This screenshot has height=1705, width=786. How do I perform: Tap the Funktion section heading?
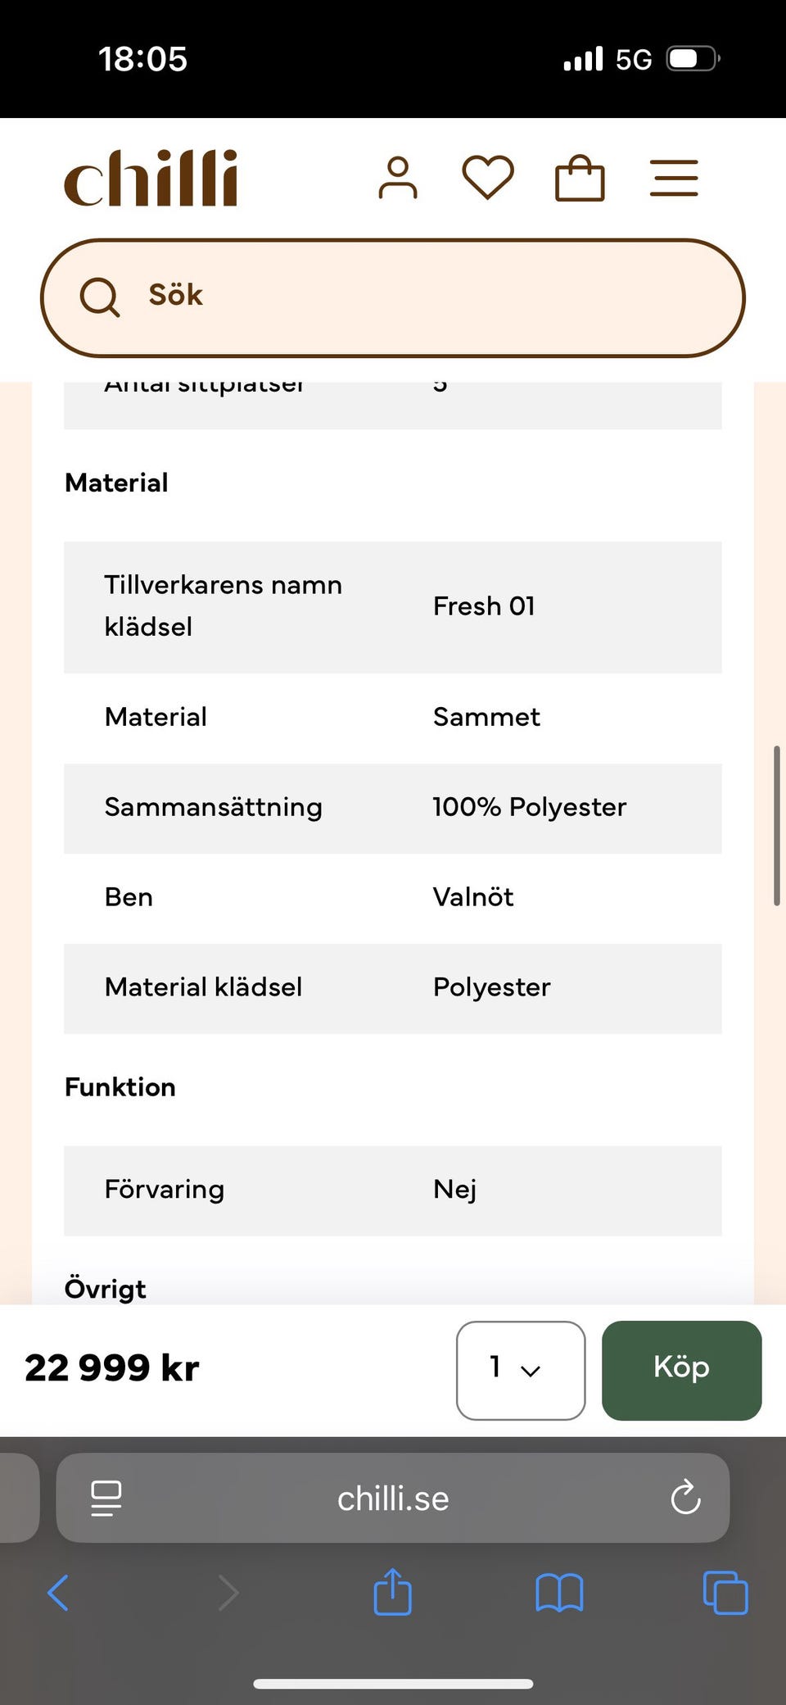coord(120,1087)
